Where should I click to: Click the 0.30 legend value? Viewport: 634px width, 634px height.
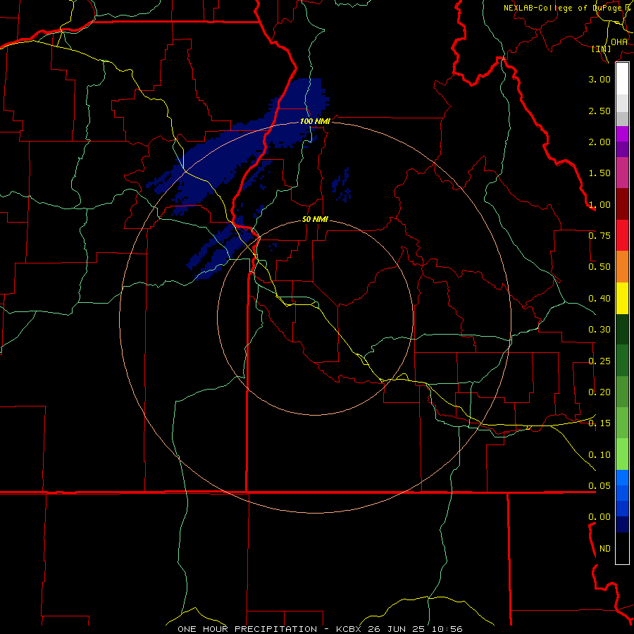[599, 330]
